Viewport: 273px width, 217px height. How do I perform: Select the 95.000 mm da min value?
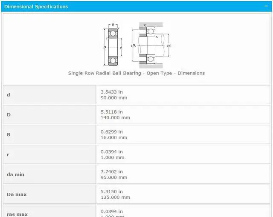pos(114,177)
